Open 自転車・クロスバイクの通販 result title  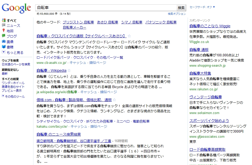coord(82,36)
